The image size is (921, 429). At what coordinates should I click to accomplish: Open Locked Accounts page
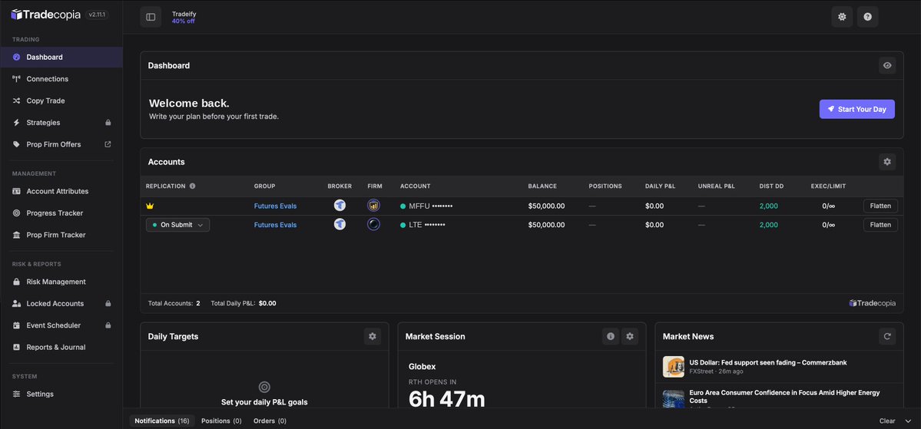click(x=61, y=303)
